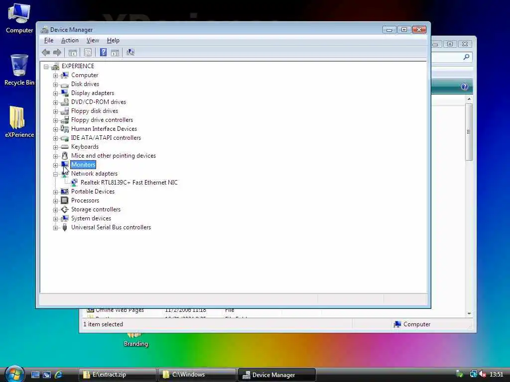Open the View menu
The image size is (510, 382).
[93, 40]
